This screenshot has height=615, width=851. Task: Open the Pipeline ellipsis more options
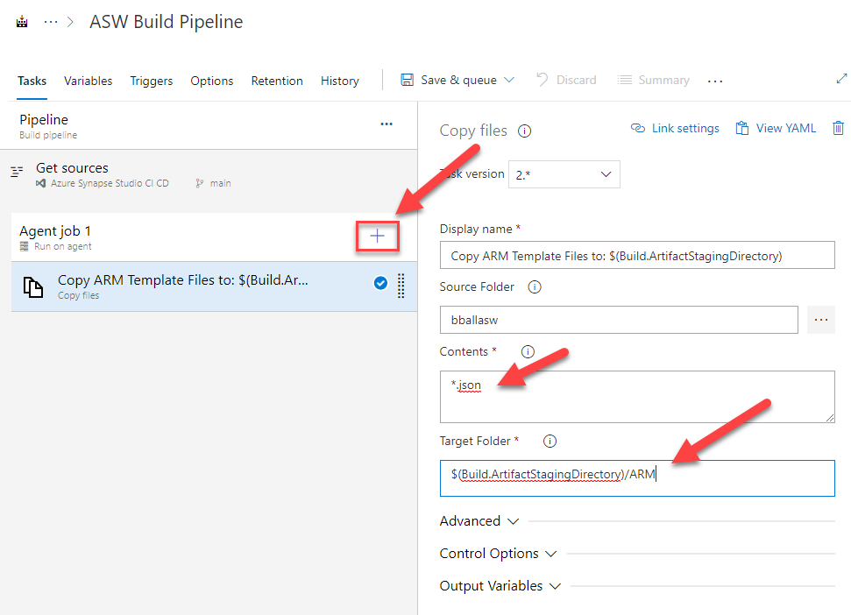(x=386, y=124)
